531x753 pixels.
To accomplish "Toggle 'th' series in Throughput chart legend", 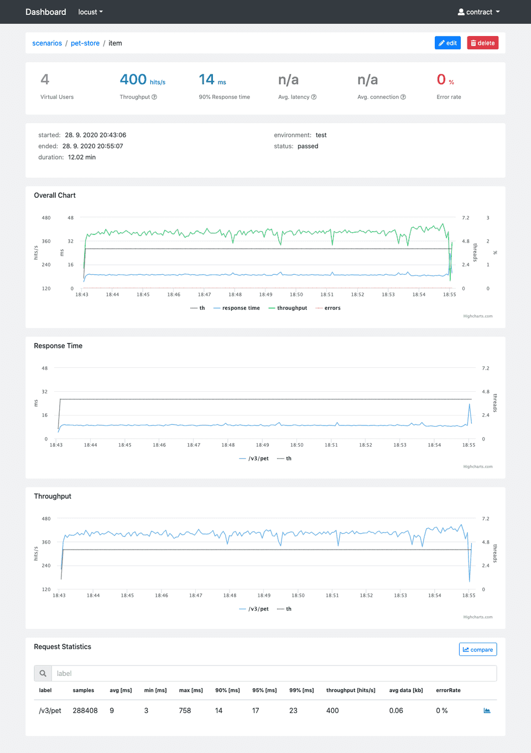I will coord(284,609).
